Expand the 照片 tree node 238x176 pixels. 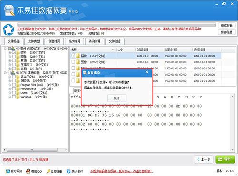click(10, 52)
